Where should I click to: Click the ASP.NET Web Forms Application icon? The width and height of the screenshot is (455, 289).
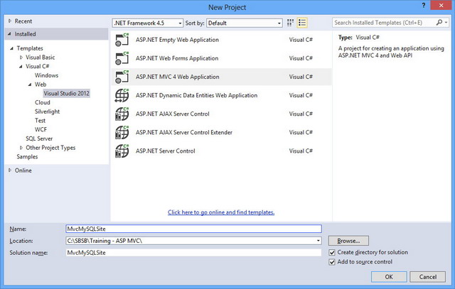point(122,58)
